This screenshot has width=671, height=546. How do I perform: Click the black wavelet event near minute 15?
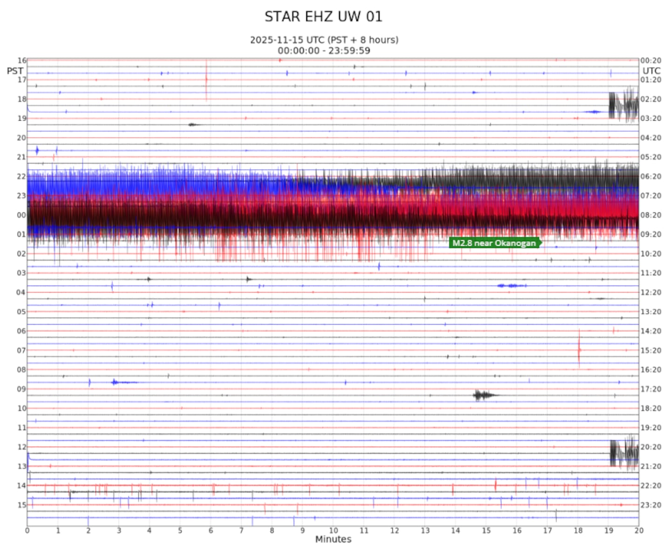point(483,395)
